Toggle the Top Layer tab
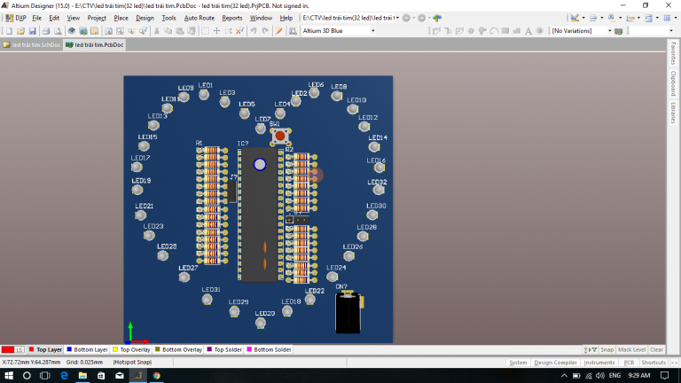Screen dimensions: 681x383 click(44, 349)
